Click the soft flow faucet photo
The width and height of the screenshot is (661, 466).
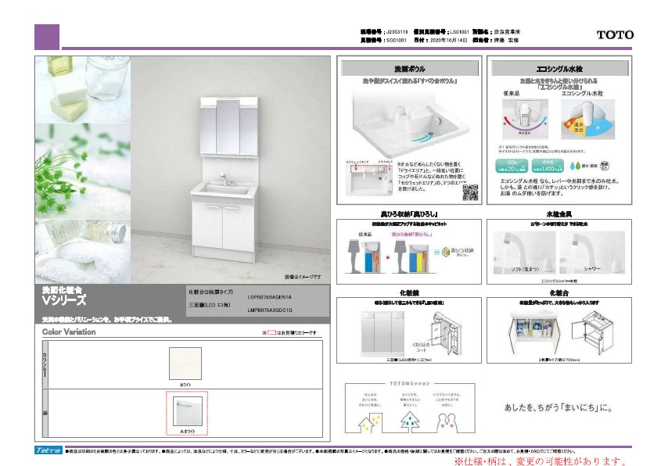coord(524,253)
